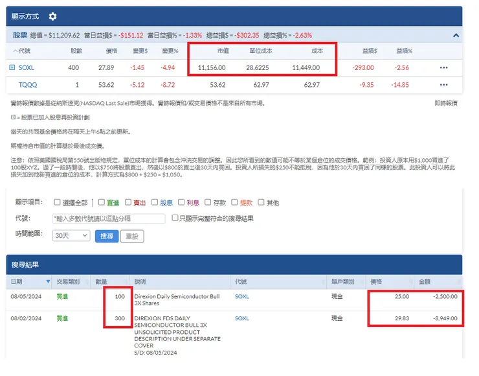Check the 買進 filter checkbox

(x=102, y=202)
